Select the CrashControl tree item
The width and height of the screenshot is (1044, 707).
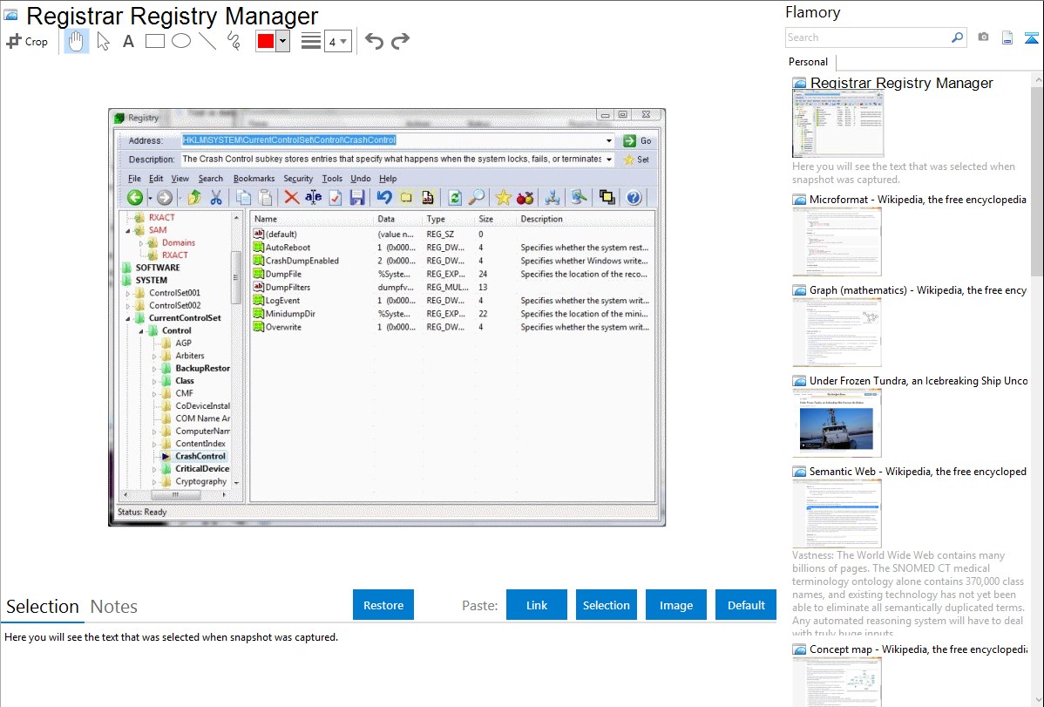point(200,457)
